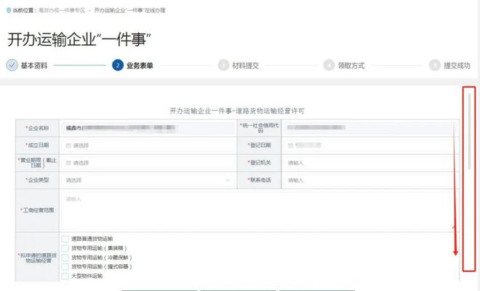Click the 登记机关 input field
The width and height of the screenshot is (480, 291).
tap(369, 163)
